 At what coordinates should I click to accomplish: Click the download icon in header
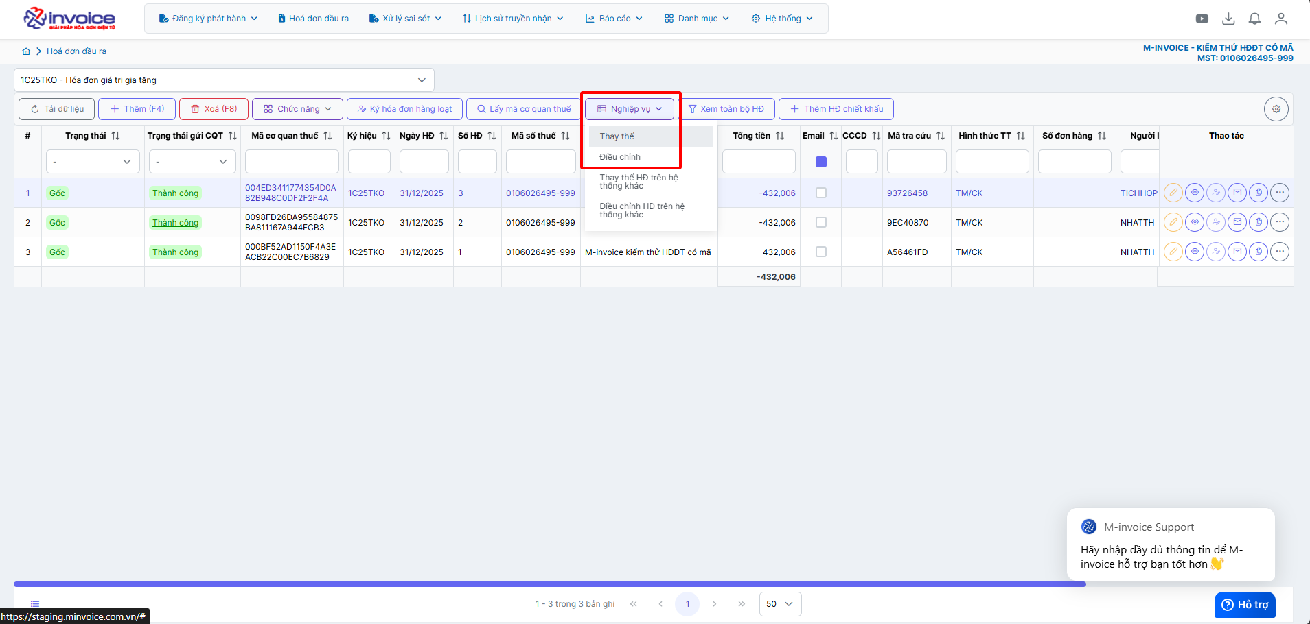pyautogui.click(x=1228, y=19)
